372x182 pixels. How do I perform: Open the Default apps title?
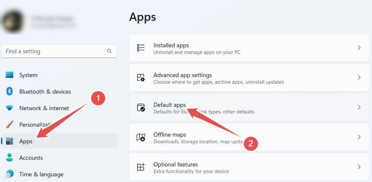click(x=170, y=105)
